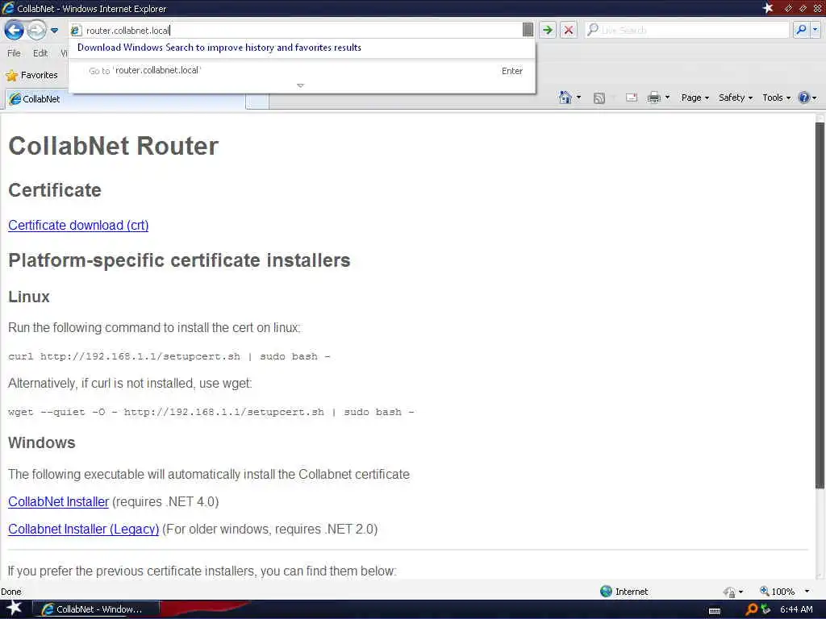Image resolution: width=826 pixels, height=619 pixels.
Task: Click the green Go arrow button
Action: click(x=548, y=30)
